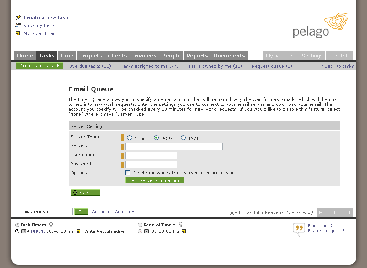Image resolution: width=367 pixels, height=268 pixels.
Task: Click the clock icon next to General Timers
Action: 140,224
